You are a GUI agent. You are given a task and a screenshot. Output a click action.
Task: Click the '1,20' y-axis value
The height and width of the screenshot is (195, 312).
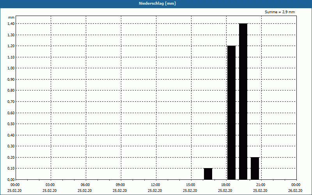pyautogui.click(x=11, y=46)
